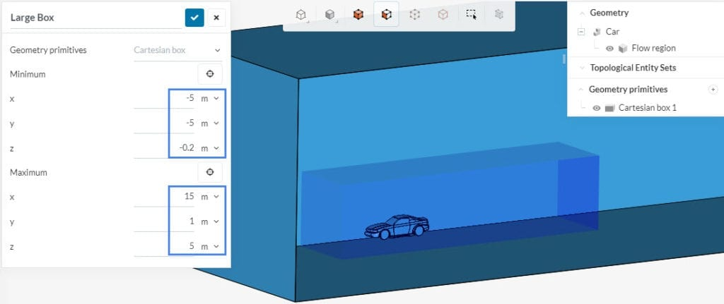The width and height of the screenshot is (724, 304).
Task: Click the grayed-out cube icon in toolbar
Action: pos(498,15)
